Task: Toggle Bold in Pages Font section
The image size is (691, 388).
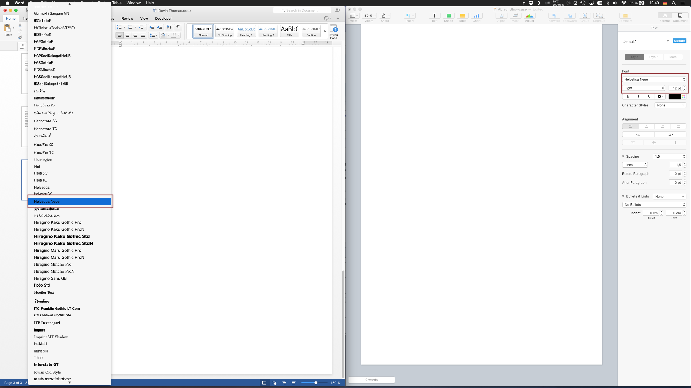Action: click(628, 97)
